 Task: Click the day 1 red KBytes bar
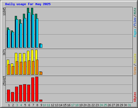(x=8, y=96)
